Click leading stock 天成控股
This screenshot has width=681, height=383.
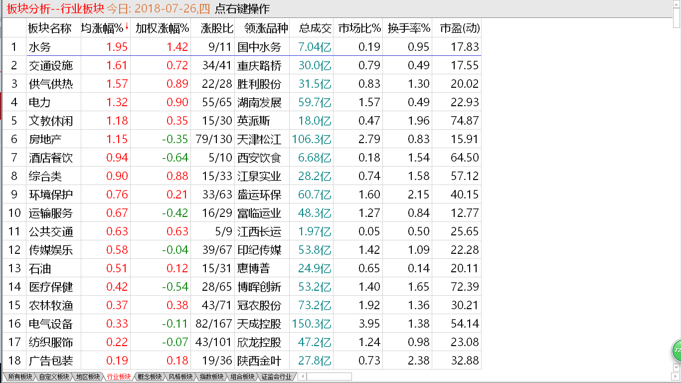[x=259, y=324]
